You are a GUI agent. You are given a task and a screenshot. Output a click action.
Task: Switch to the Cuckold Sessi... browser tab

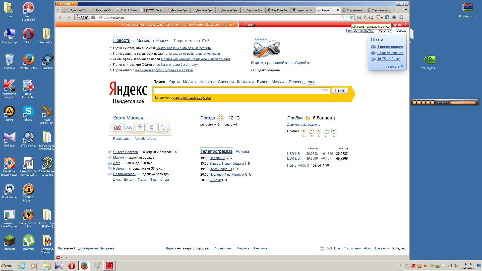point(128,10)
